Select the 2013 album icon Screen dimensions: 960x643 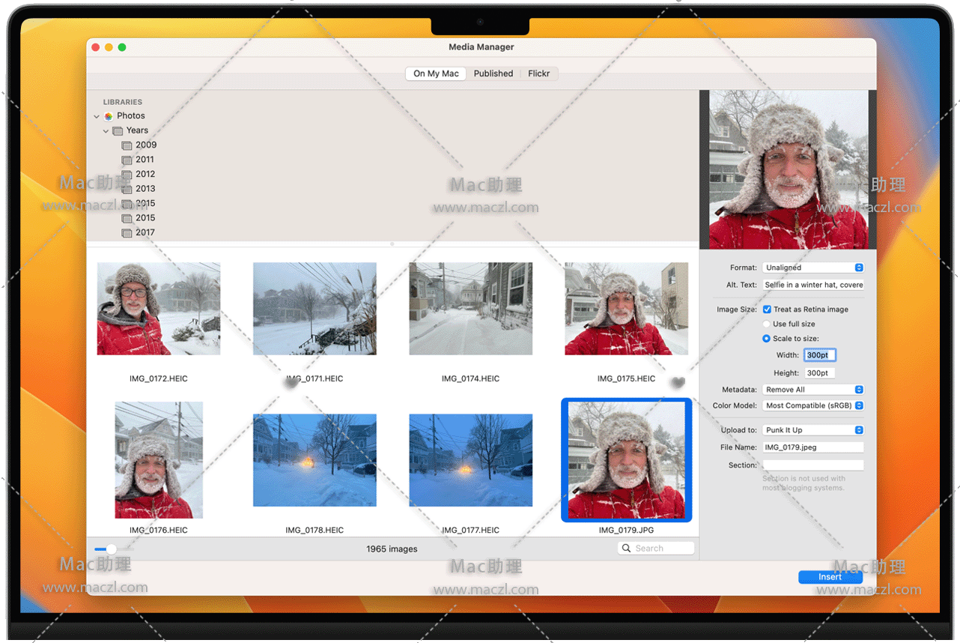click(x=127, y=189)
